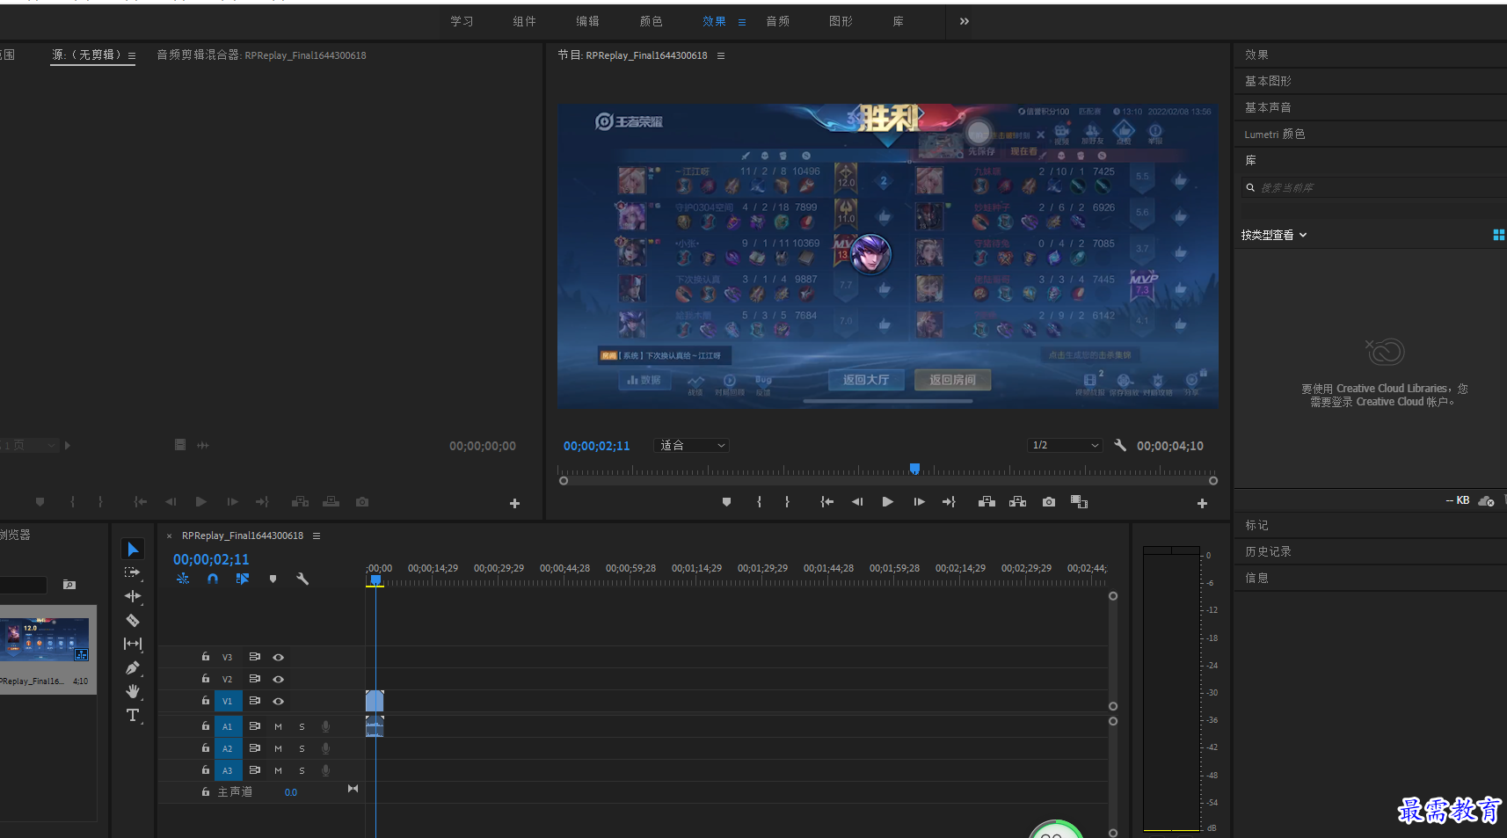Select the Selection tool arrow
The image size is (1507, 838).
133,550
